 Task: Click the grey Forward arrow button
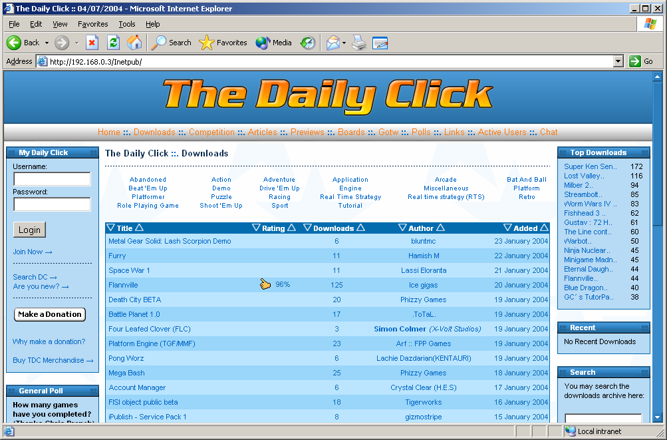62,43
